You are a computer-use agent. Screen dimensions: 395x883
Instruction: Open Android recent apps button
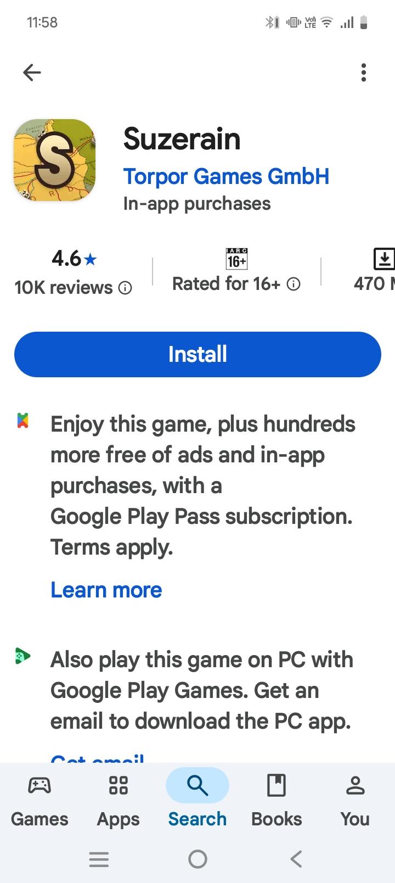tap(99, 859)
